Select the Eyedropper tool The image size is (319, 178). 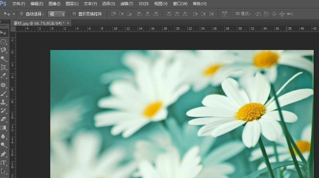click(x=4, y=76)
